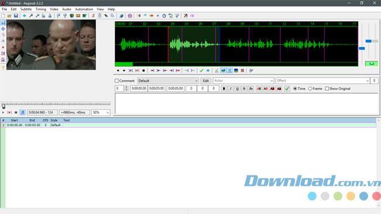381x214 pixels.
Task: Select subtitle line 1 in the grid
Action: pyautogui.click(x=188, y=125)
